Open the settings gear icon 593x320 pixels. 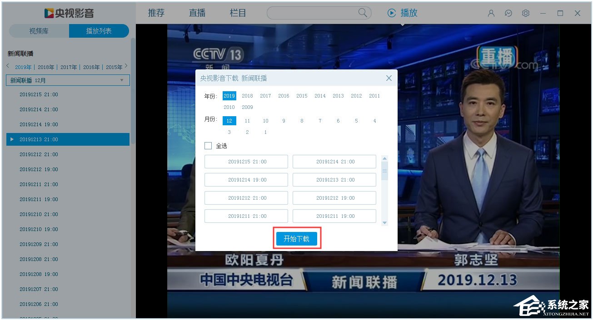pos(525,13)
